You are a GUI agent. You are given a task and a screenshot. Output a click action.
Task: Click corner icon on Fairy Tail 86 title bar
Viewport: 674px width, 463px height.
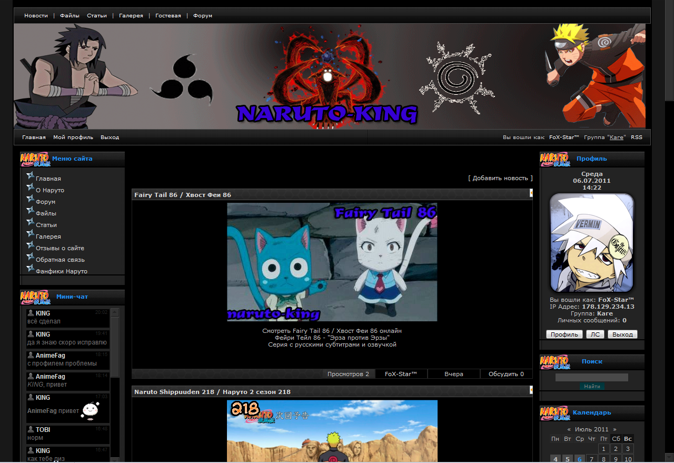[x=531, y=193]
